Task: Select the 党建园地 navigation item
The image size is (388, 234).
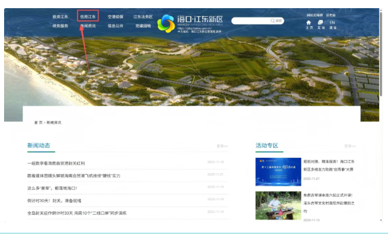Action: 143,26
